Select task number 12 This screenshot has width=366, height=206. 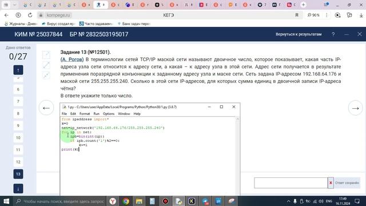18,162
